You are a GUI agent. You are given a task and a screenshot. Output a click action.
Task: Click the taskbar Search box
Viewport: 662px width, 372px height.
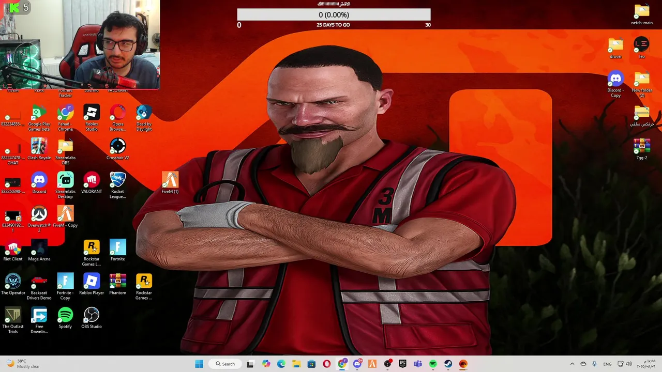[x=225, y=364]
